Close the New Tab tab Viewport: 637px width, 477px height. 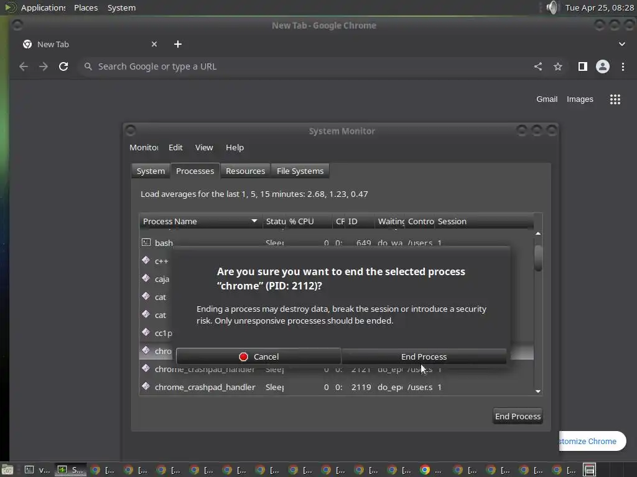[x=154, y=44]
